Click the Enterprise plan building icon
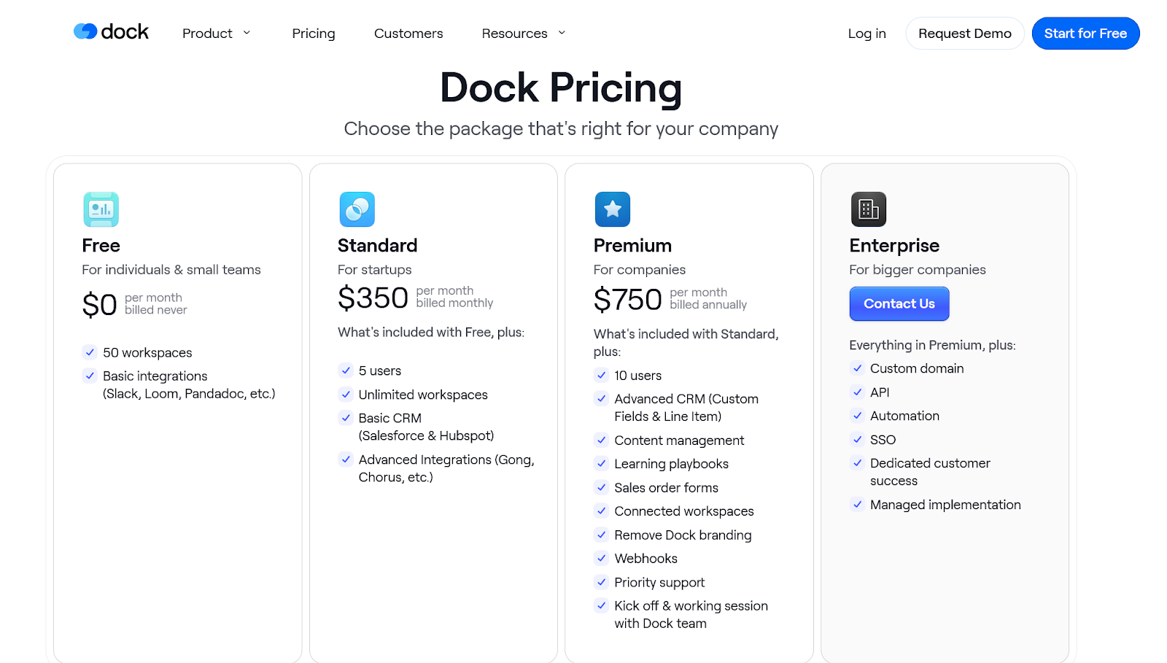This screenshot has height=663, width=1167. (869, 209)
